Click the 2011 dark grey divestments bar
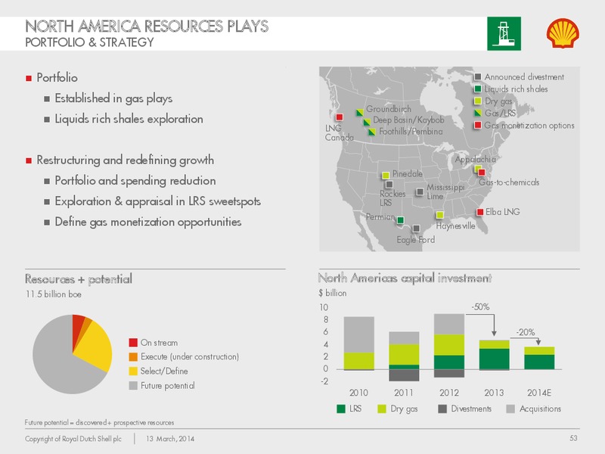The width and height of the screenshot is (605, 454). pyautogui.click(x=404, y=375)
